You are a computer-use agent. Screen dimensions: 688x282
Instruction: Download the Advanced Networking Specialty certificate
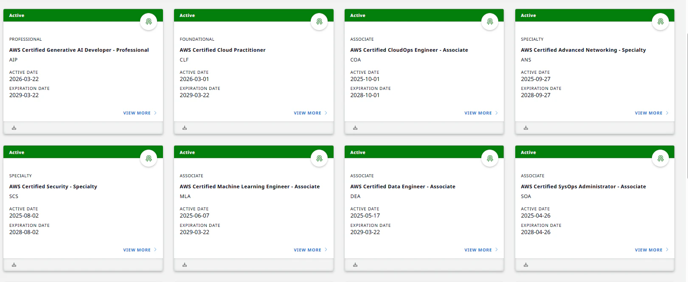[x=526, y=128]
